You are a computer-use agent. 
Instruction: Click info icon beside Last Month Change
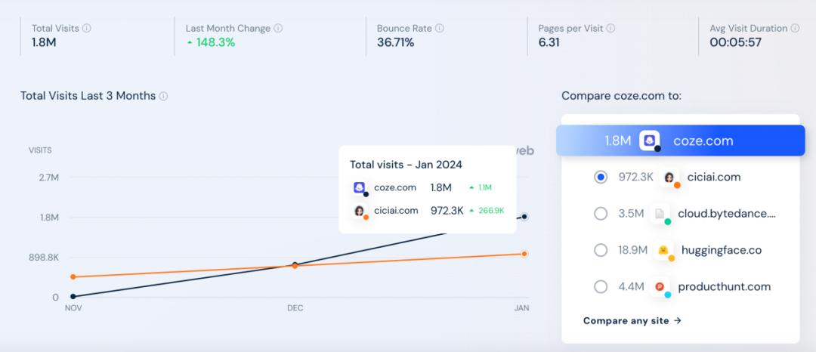(x=278, y=28)
